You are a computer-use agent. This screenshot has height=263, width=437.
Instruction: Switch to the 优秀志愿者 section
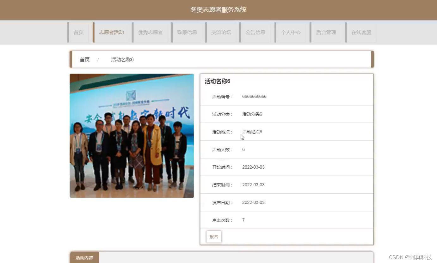tap(151, 32)
